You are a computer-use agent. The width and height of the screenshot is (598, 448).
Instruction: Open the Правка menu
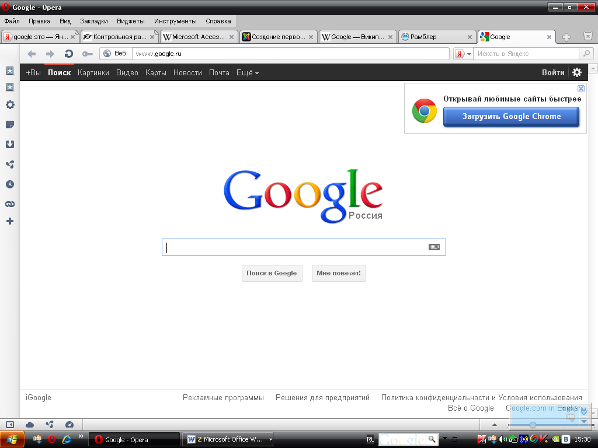pos(39,21)
